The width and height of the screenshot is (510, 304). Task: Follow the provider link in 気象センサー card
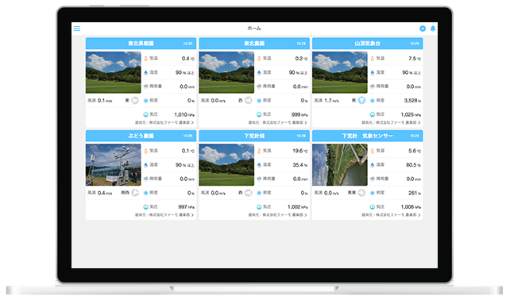click(391, 215)
